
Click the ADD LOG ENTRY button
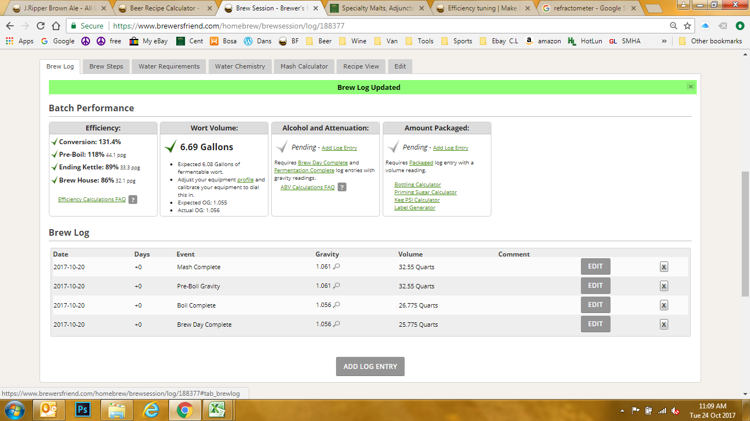tap(370, 367)
